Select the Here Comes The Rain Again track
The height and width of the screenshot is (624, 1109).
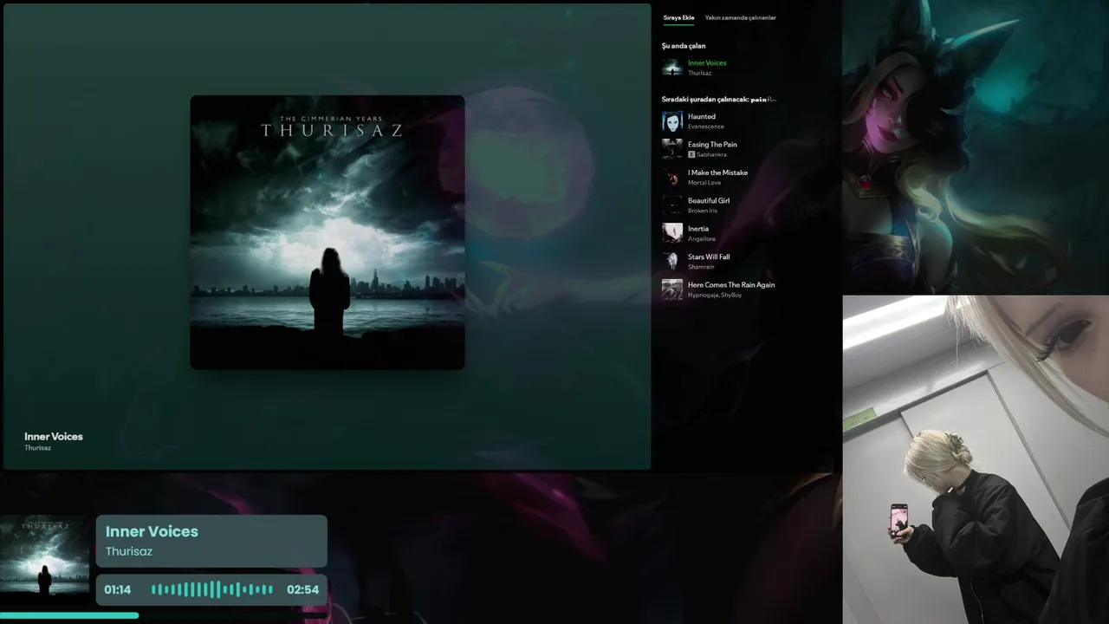731,285
